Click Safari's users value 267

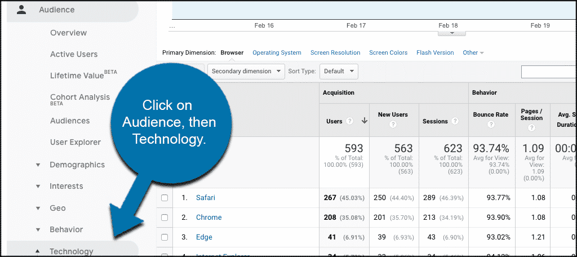[x=330, y=198]
